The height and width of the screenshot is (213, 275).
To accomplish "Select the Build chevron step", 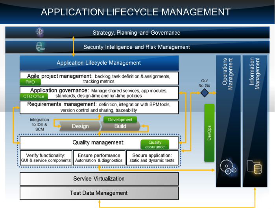I will (120, 126).
